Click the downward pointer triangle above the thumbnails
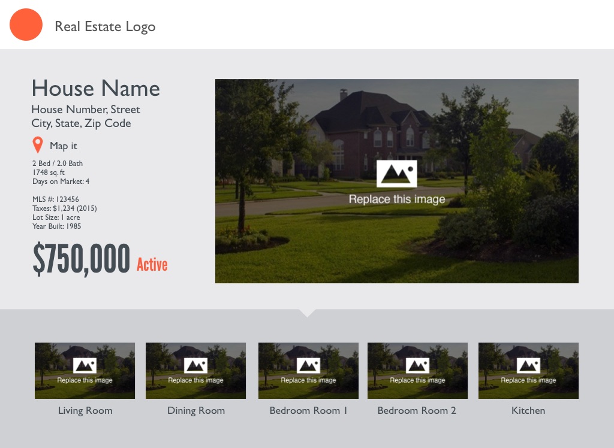Screen dimensions: 614x448 (x=307, y=313)
